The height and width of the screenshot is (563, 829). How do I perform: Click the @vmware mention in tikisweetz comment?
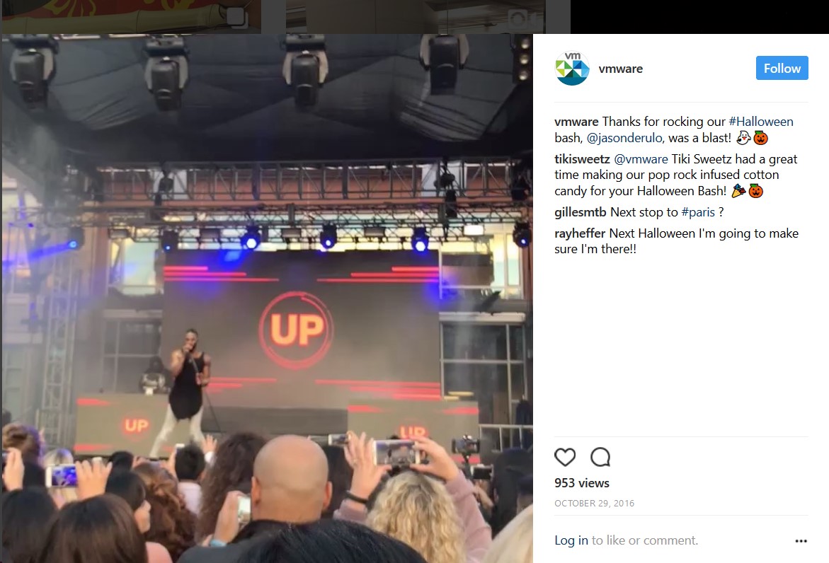click(x=641, y=159)
